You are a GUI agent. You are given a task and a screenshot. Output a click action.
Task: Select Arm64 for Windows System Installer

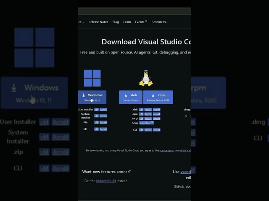click(103, 116)
